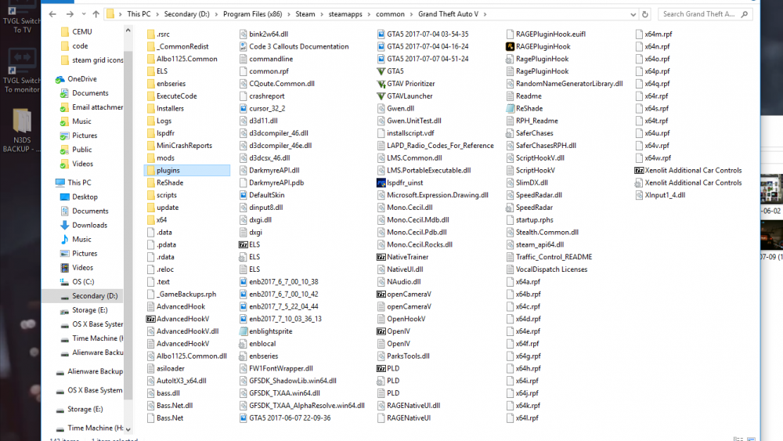Select the plugins folder icon
This screenshot has width=783, height=441.
pos(151,170)
